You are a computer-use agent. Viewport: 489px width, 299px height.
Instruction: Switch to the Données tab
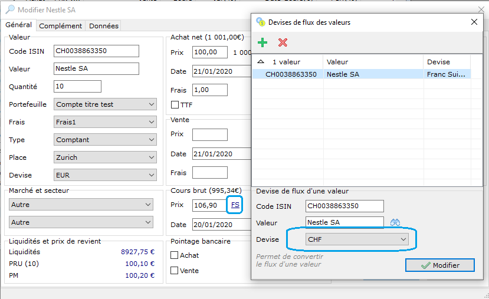pyautogui.click(x=104, y=26)
